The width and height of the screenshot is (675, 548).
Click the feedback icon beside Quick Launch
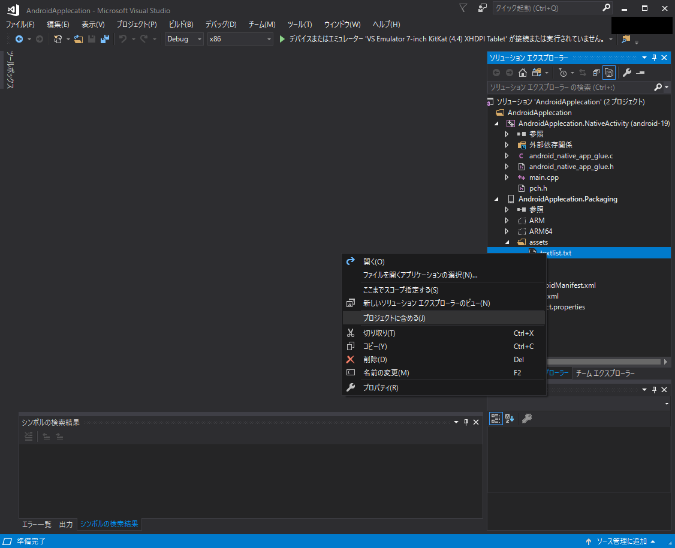pyautogui.click(x=482, y=8)
